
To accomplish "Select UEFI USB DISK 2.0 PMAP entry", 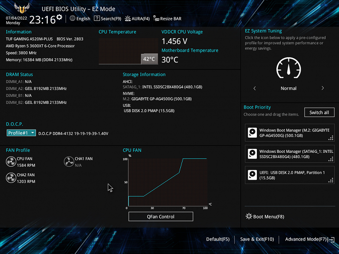I will 289,175.
